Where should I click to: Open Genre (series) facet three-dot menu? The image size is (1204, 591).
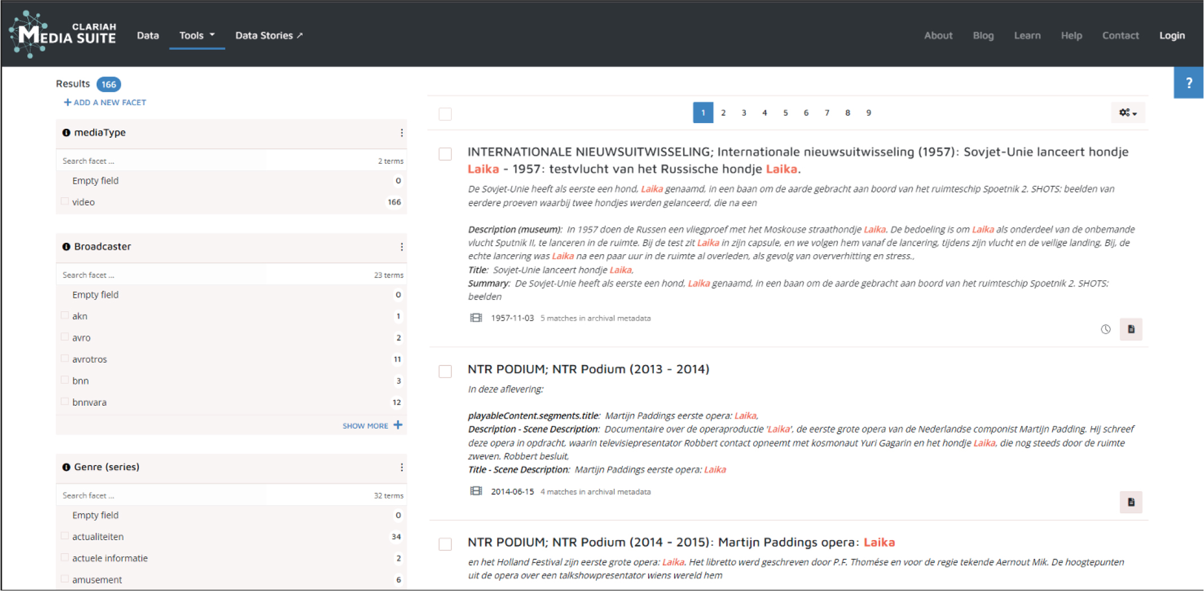[x=401, y=467]
